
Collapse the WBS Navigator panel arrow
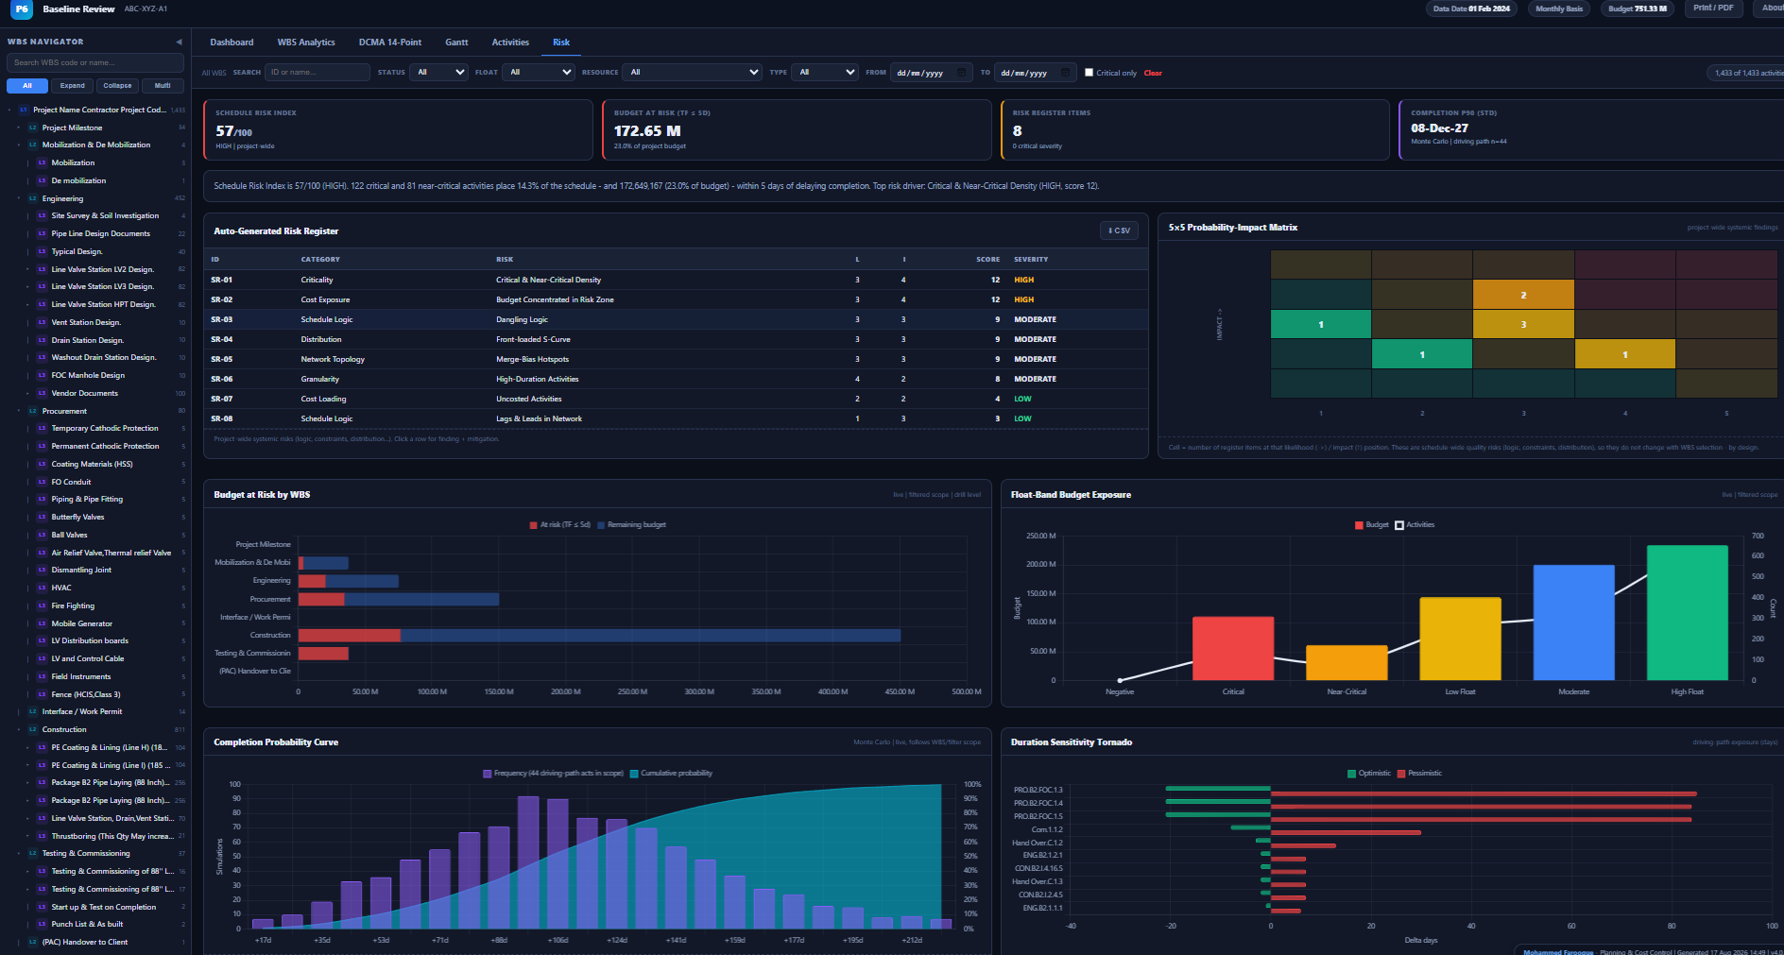[179, 42]
